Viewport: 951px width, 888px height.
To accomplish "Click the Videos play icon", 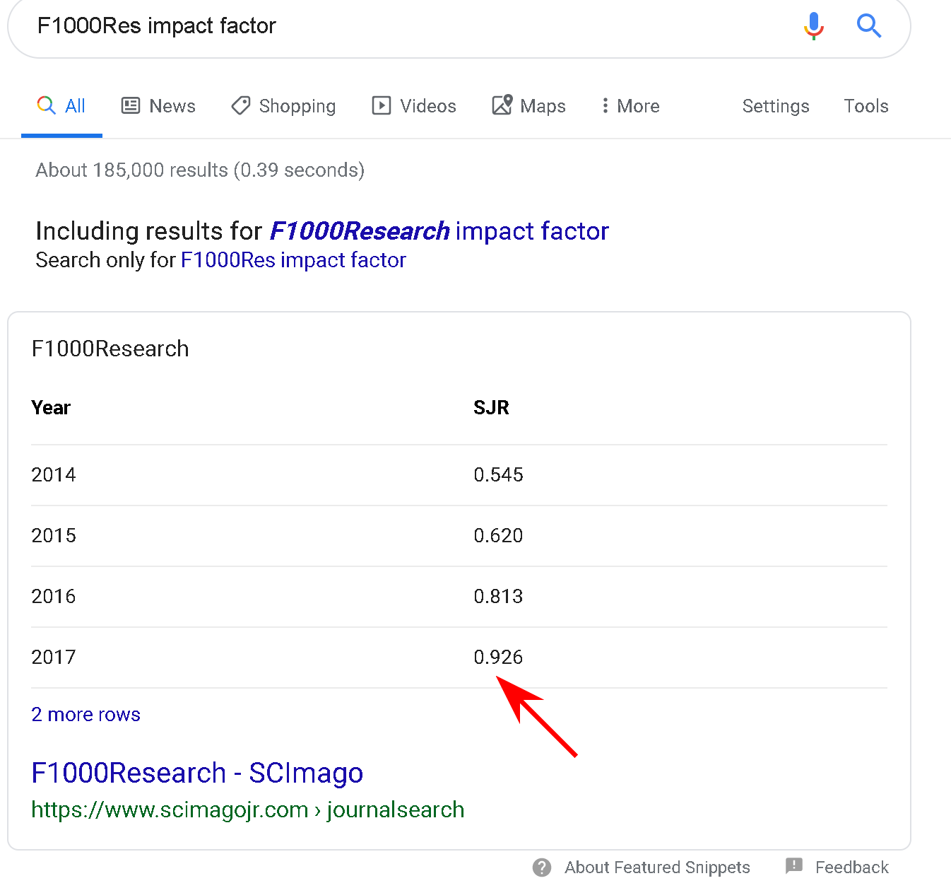I will tap(382, 106).
